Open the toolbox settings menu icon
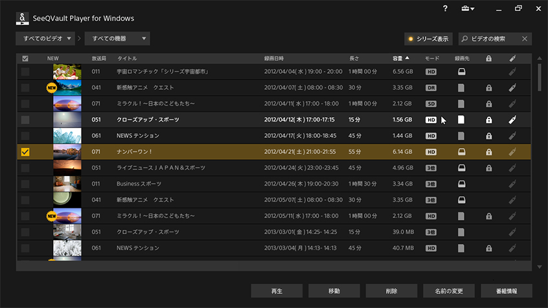 [467, 8]
